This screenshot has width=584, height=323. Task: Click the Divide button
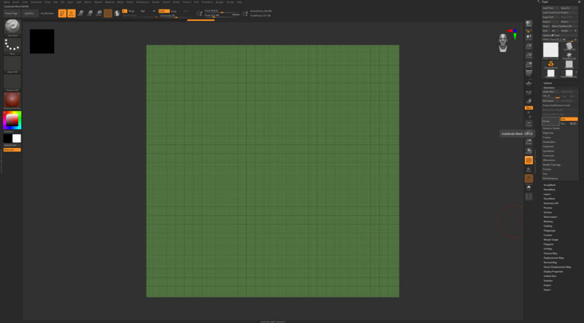[550, 121]
